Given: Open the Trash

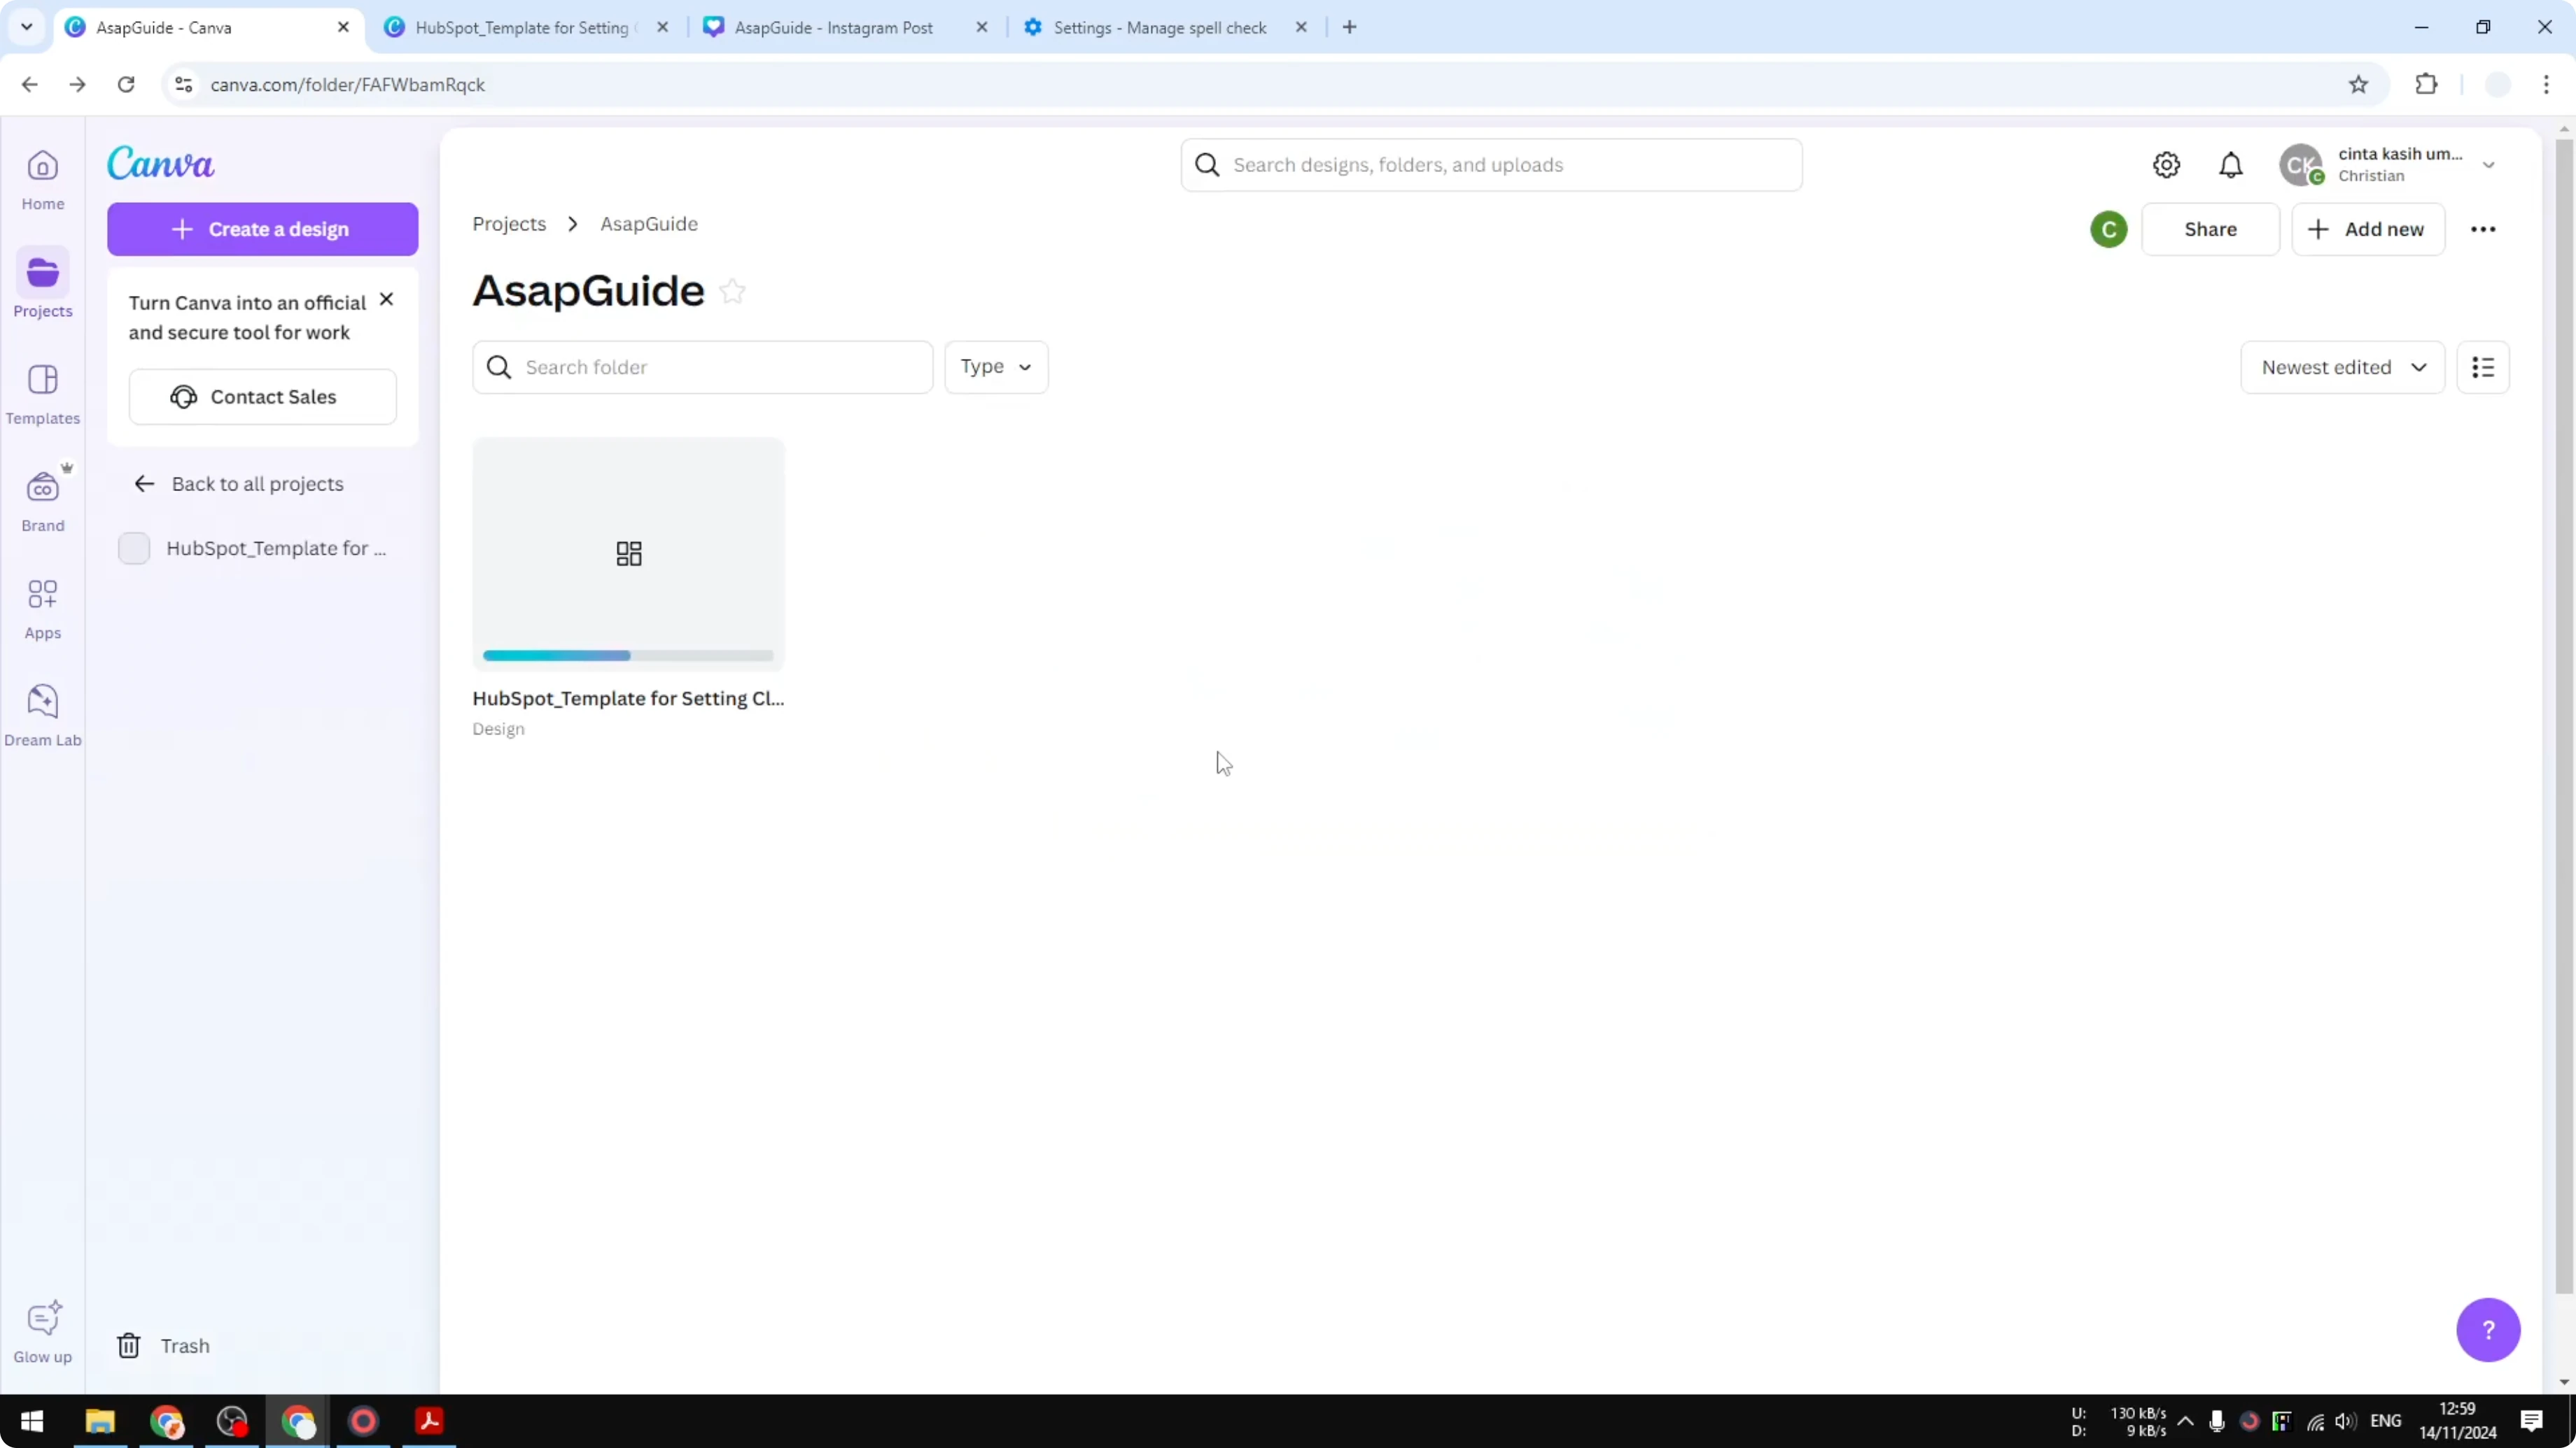Looking at the screenshot, I should (163, 1344).
